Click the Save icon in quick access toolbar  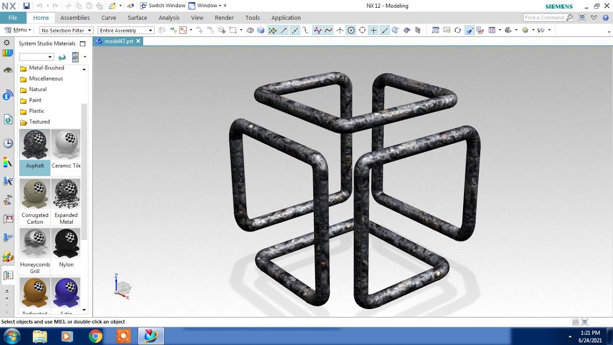(26, 6)
